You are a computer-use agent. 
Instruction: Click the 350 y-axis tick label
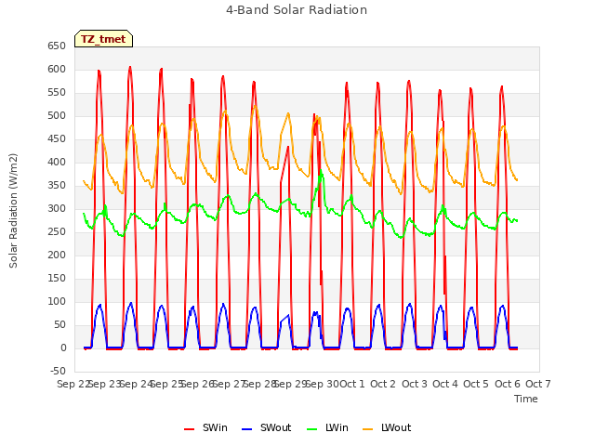[x=57, y=186]
